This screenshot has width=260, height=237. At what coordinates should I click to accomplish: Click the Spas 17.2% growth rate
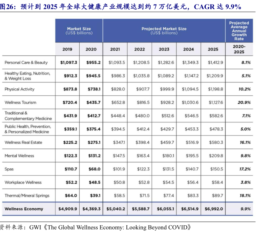point(244,169)
